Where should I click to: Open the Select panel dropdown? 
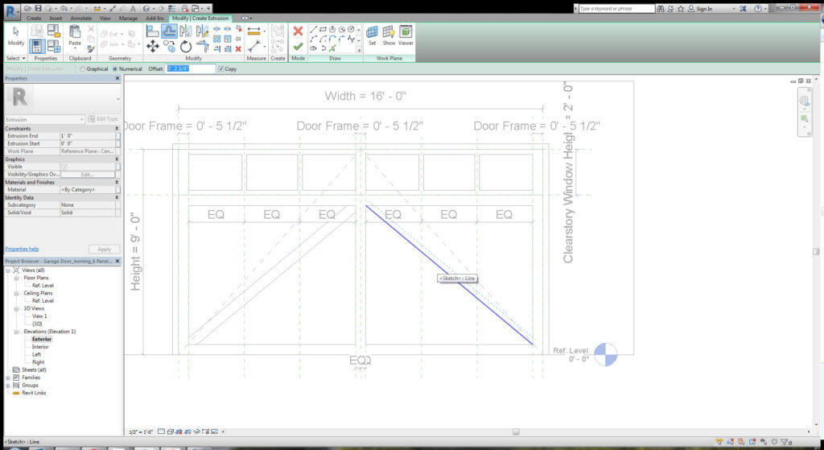(16, 58)
